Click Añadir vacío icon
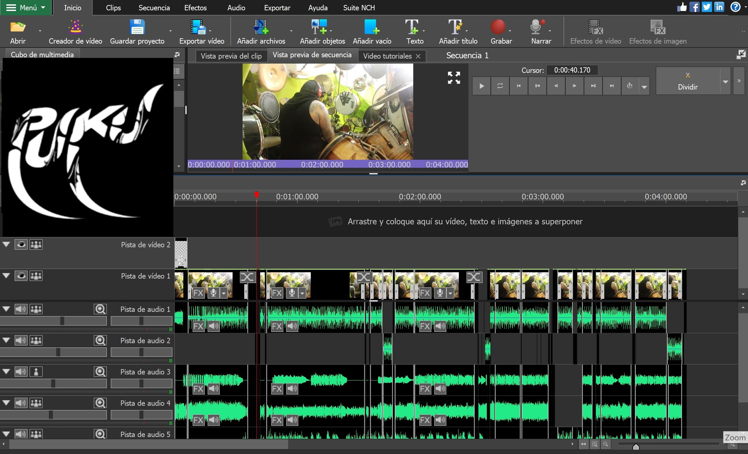 click(x=372, y=27)
